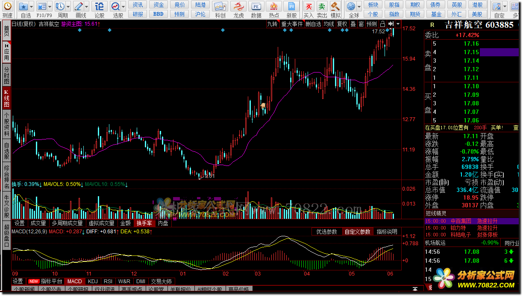
Task: Open the 热点 hot topics icon
Action: point(274,6)
